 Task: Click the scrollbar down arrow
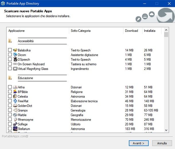click(x=166, y=130)
